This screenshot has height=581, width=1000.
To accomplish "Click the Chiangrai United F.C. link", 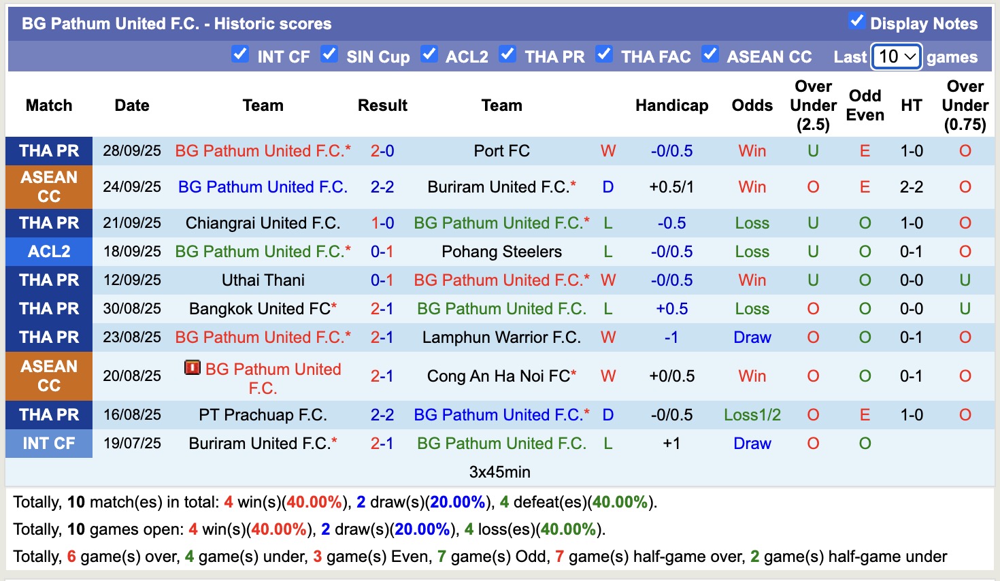I will (263, 222).
